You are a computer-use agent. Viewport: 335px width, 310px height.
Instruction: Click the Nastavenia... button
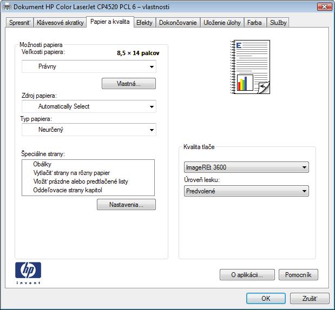[x=126, y=205]
